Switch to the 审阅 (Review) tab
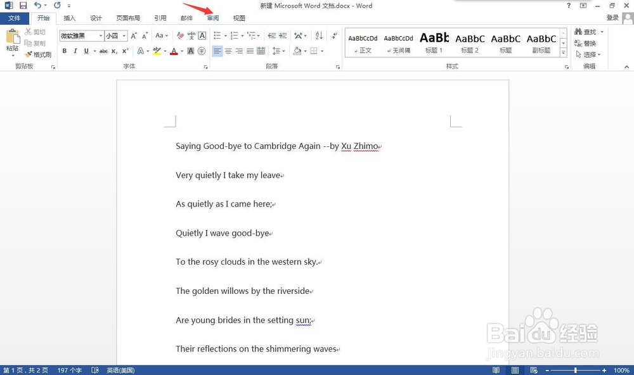 [212, 18]
